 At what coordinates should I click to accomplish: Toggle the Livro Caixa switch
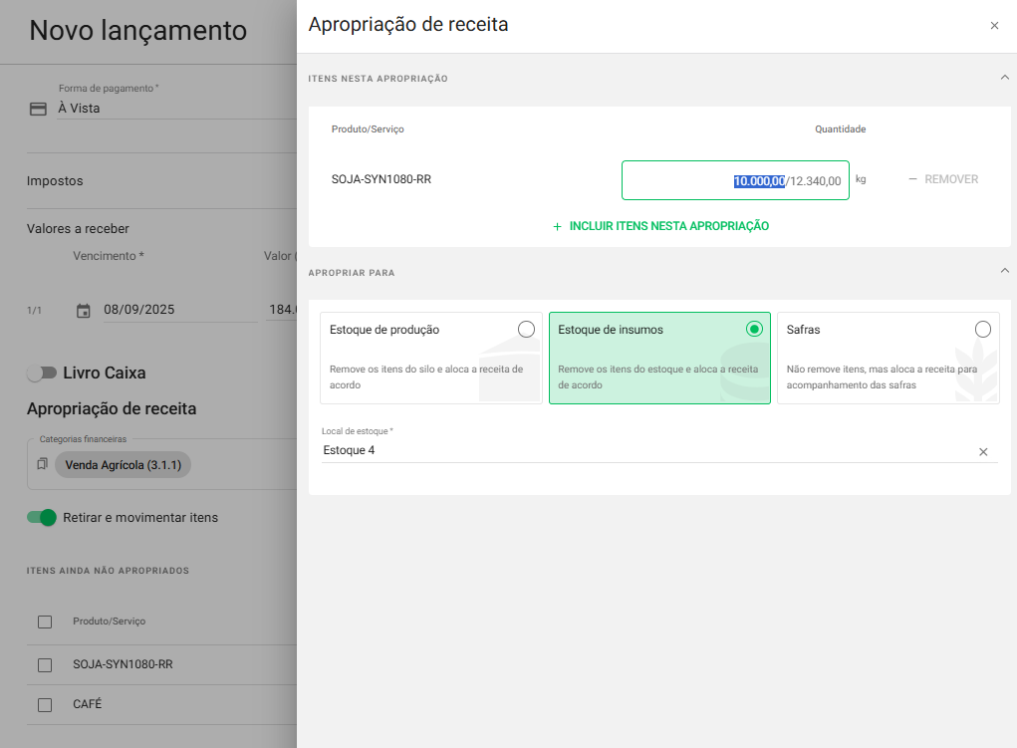click(x=42, y=374)
